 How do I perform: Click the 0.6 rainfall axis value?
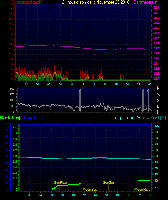[15, 156]
